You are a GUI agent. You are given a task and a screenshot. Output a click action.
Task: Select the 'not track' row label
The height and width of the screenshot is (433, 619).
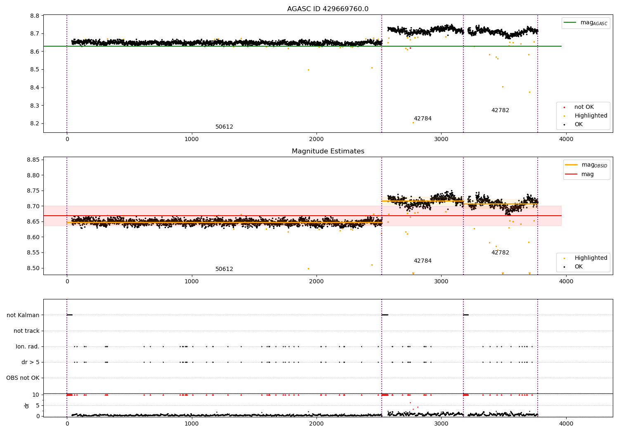[26, 331]
